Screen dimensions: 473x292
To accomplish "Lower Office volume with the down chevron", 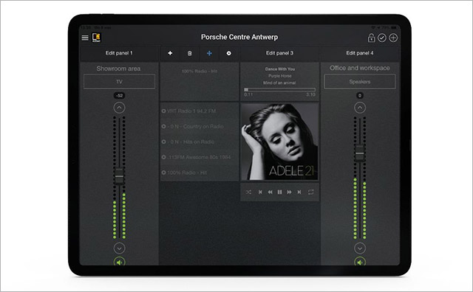I will click(x=360, y=248).
